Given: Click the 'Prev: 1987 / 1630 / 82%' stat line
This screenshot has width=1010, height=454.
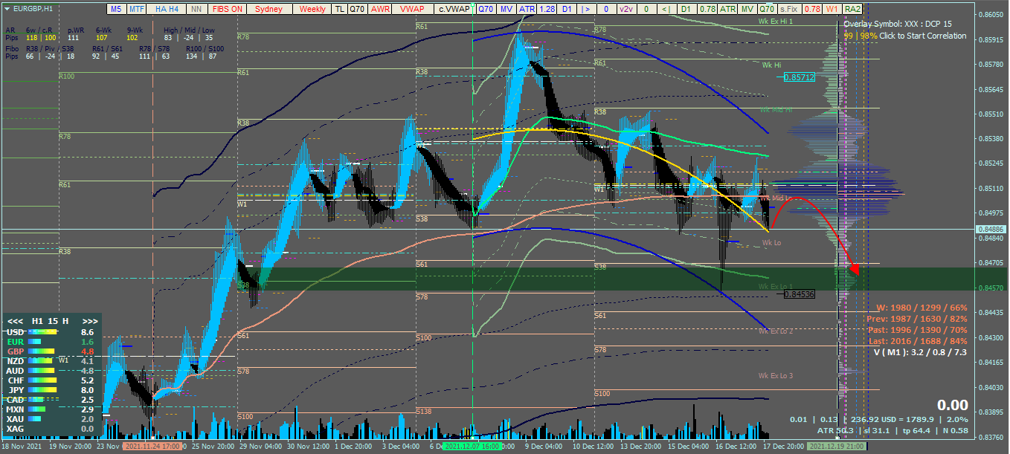Looking at the screenshot, I should [x=916, y=319].
